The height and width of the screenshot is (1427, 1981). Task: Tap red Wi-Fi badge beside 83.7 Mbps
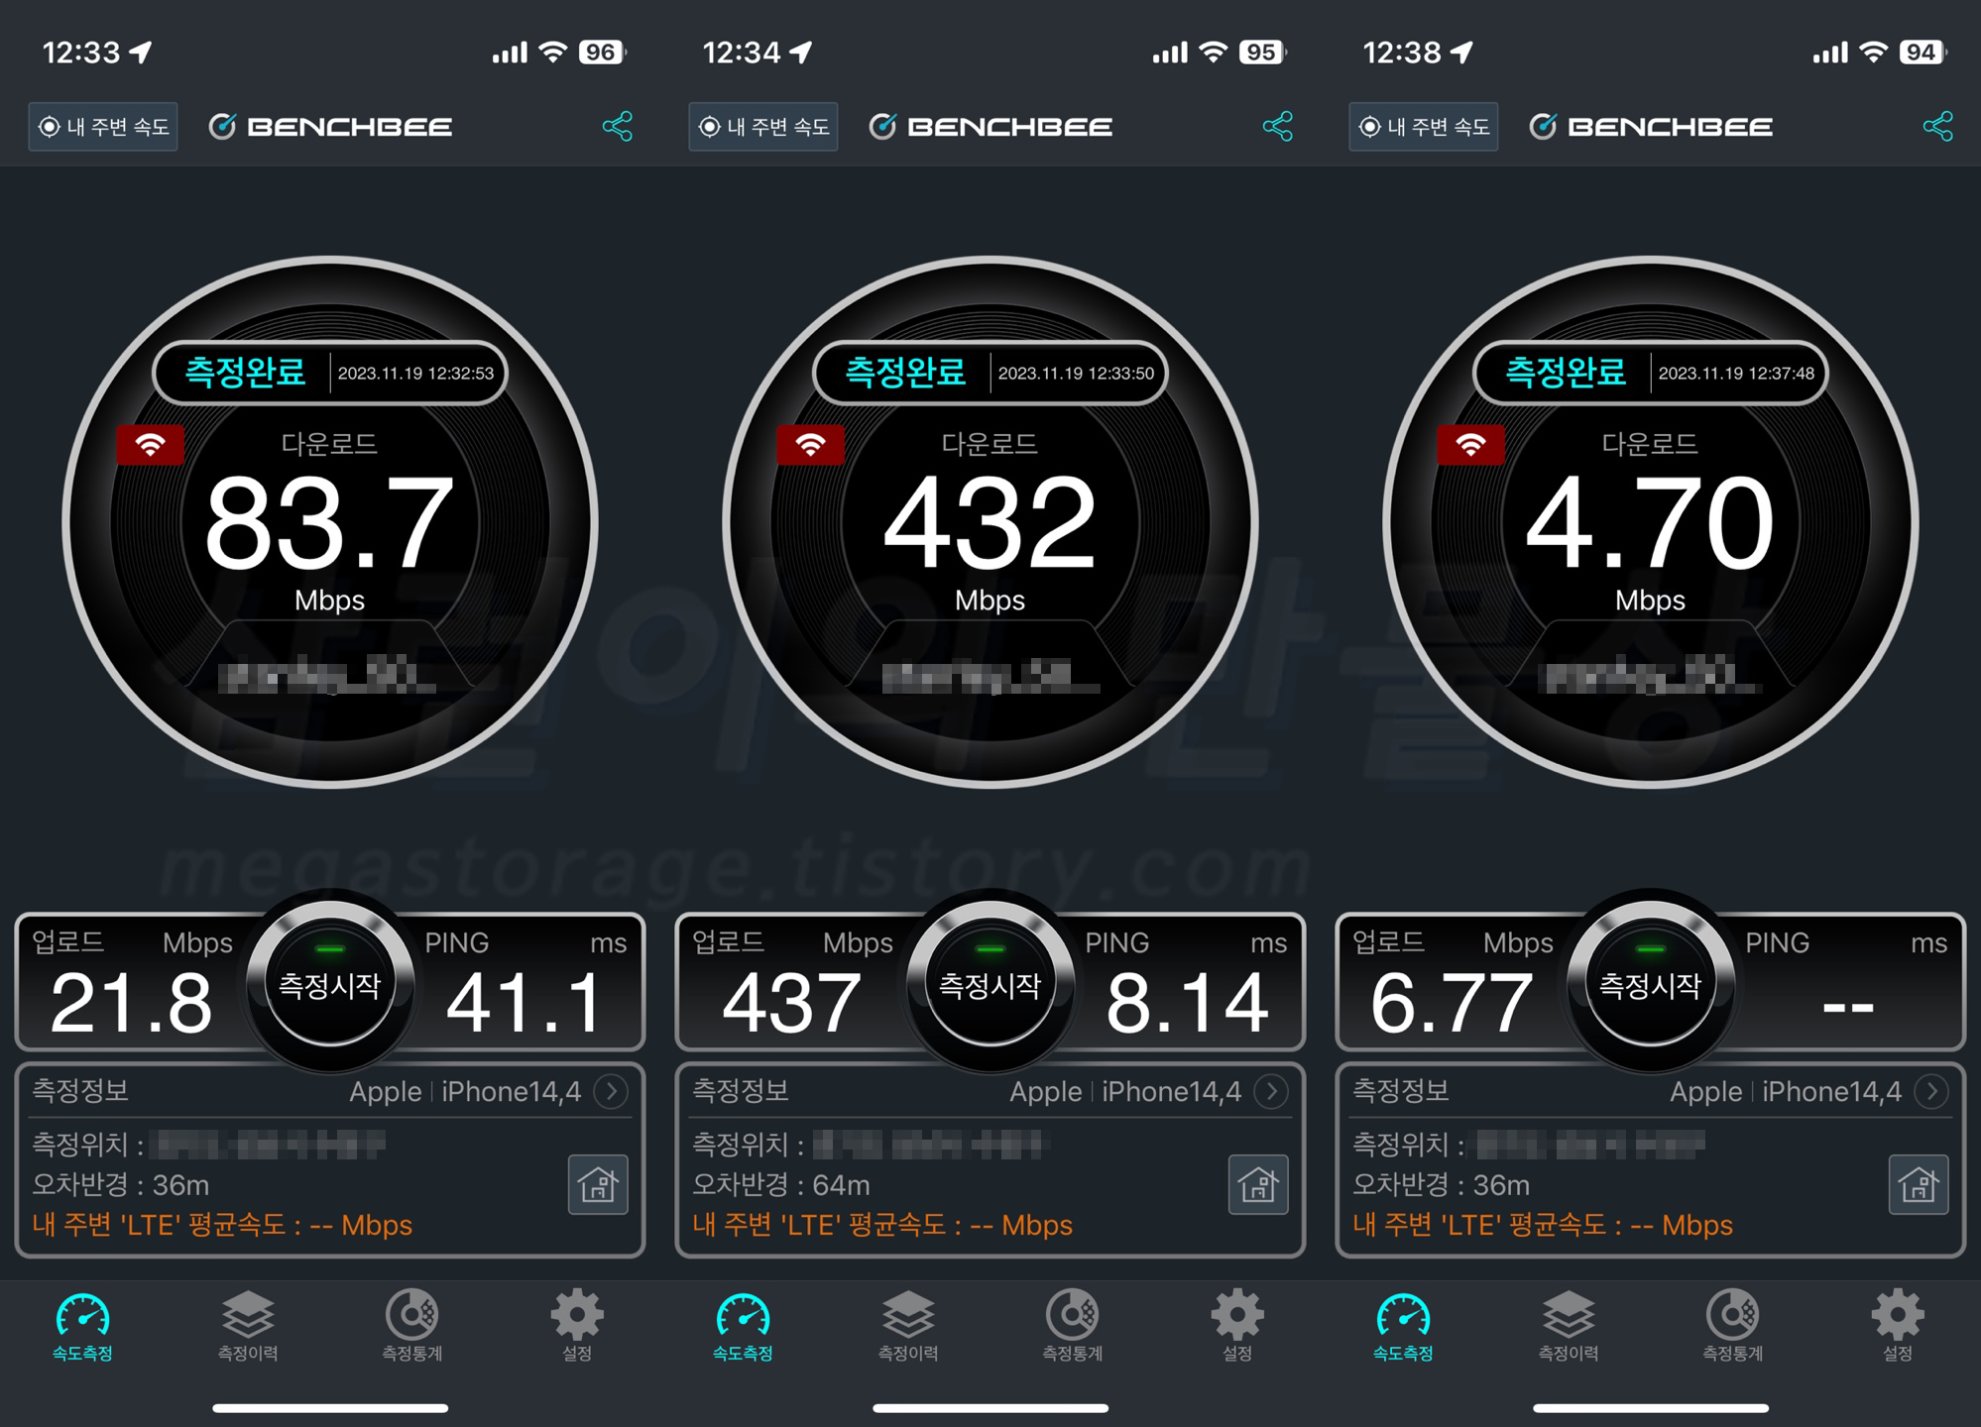(x=151, y=445)
